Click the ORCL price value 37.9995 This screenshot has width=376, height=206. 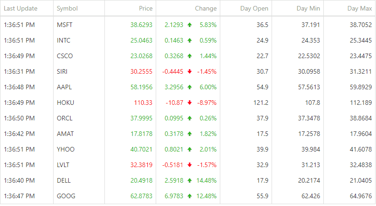pyautogui.click(x=142, y=118)
